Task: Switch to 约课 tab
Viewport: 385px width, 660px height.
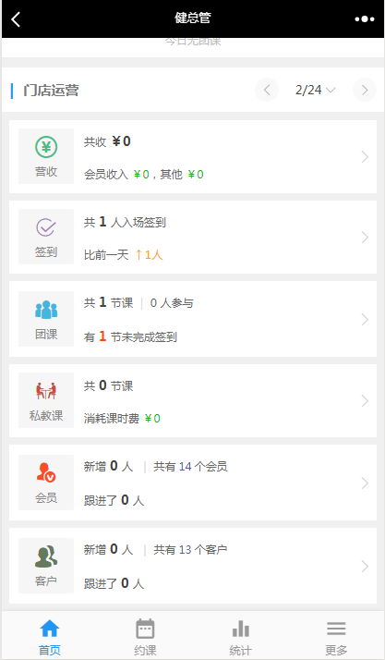Action: pos(145,636)
